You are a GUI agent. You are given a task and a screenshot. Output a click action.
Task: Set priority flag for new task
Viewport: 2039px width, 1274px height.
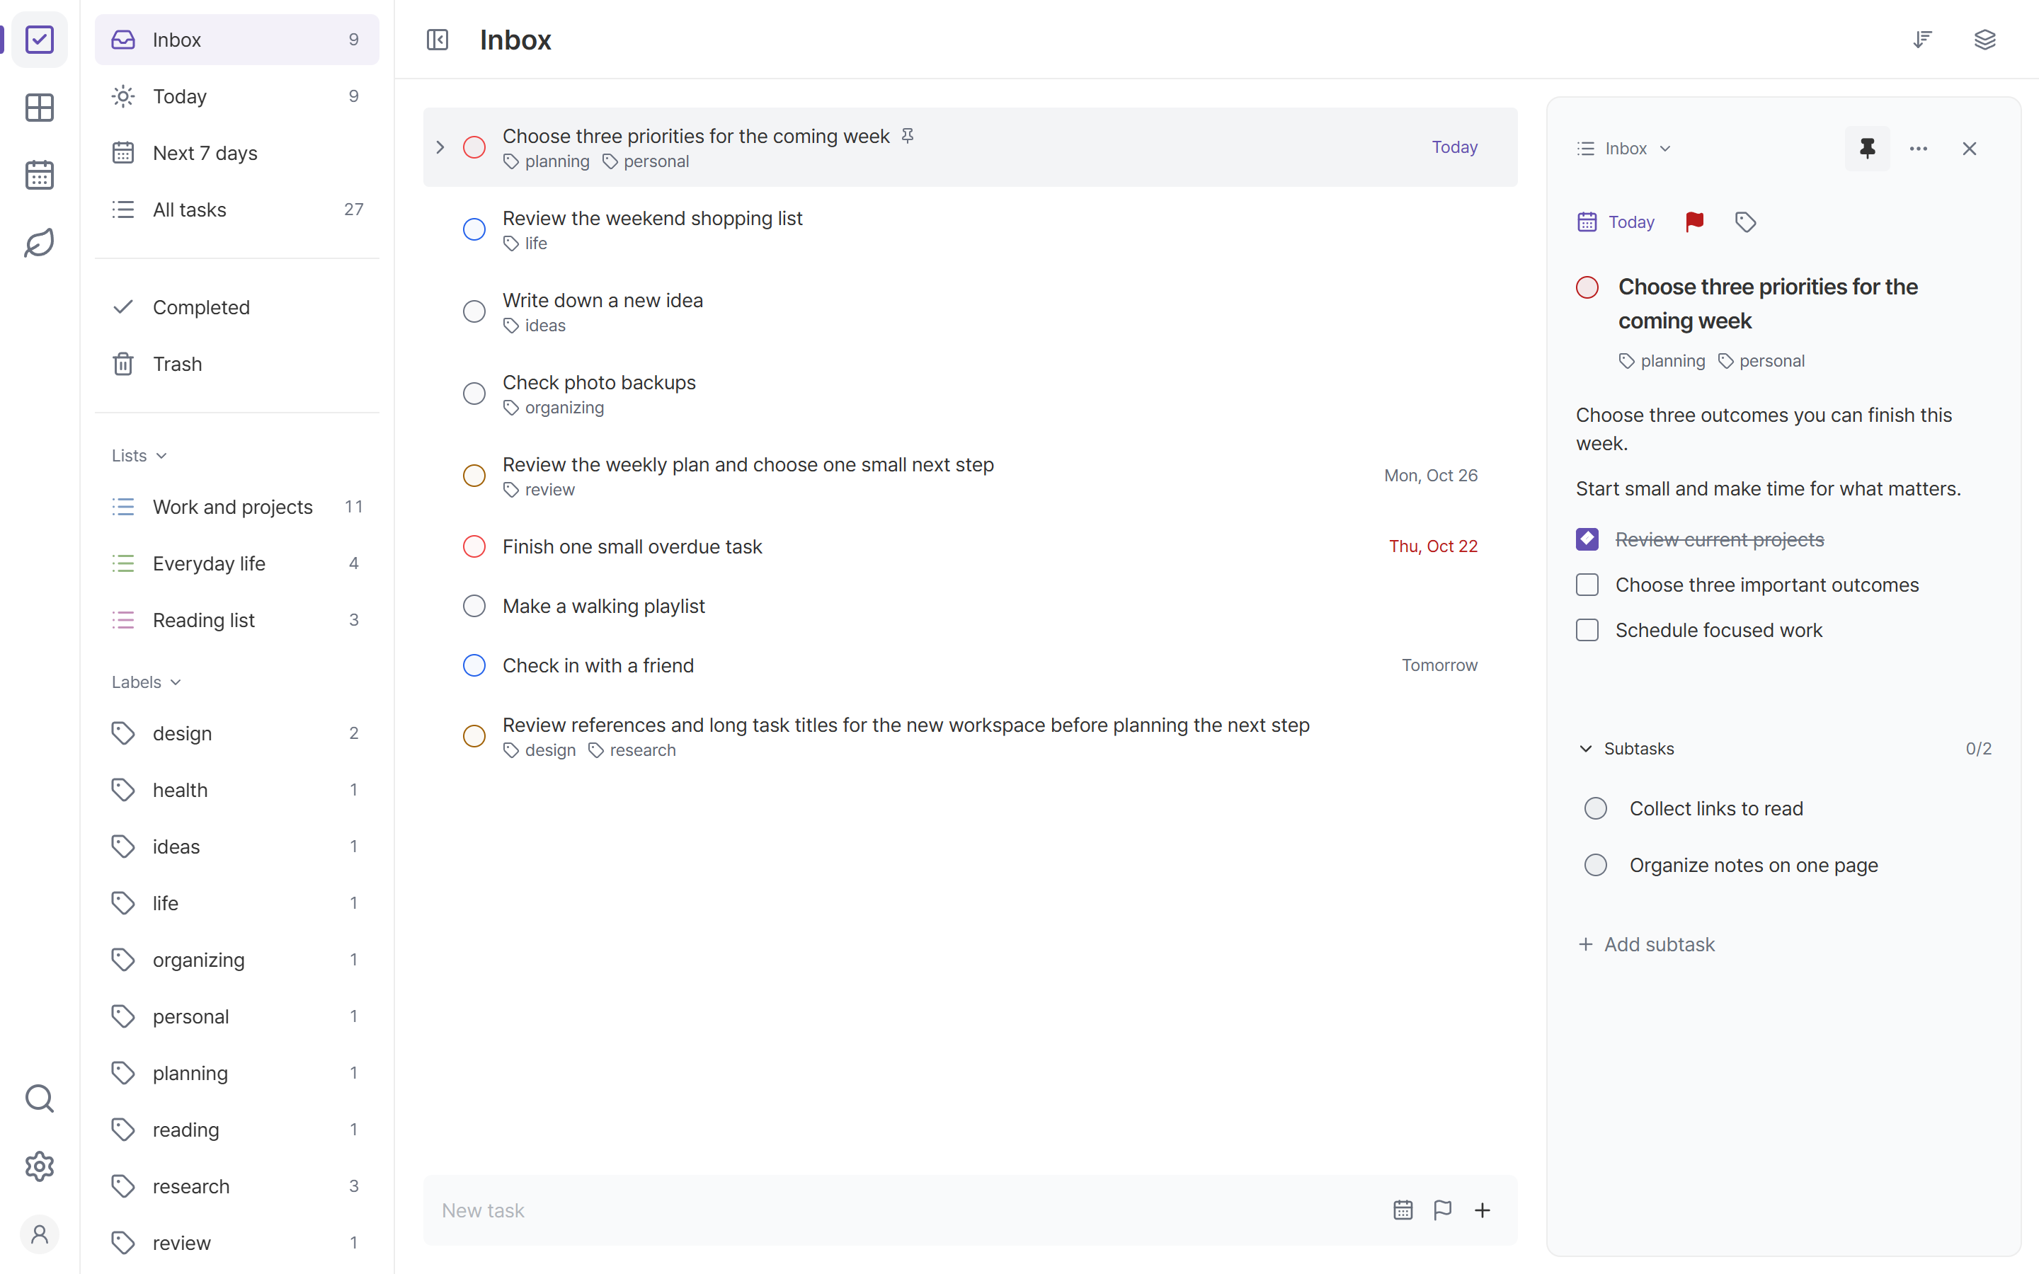click(1442, 1210)
